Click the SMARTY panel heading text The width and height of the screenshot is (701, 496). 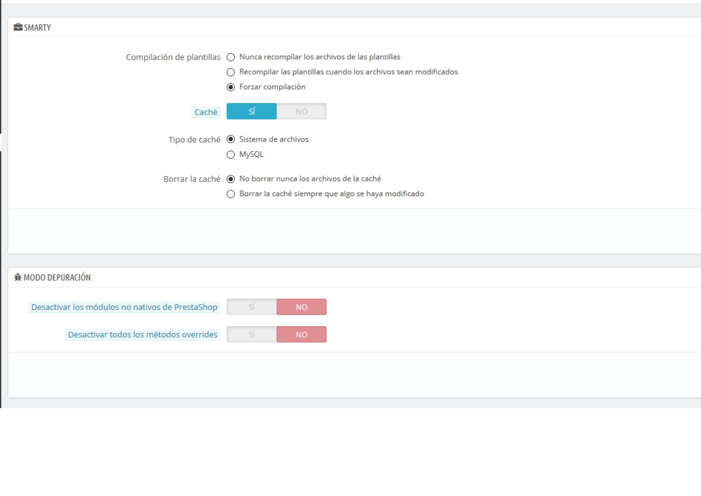point(37,28)
